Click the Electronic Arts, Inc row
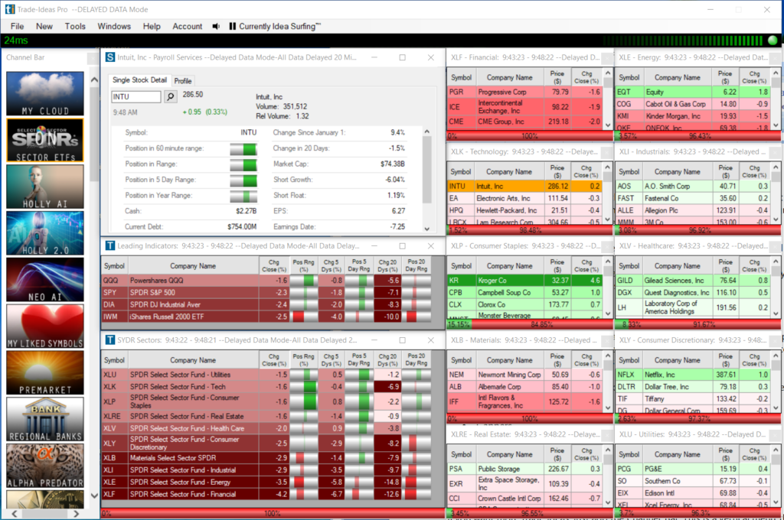 (524, 198)
